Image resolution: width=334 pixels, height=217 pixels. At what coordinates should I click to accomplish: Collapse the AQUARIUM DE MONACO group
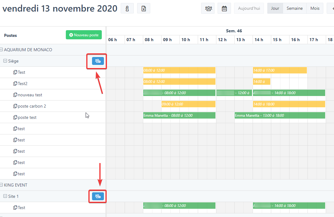[2, 50]
